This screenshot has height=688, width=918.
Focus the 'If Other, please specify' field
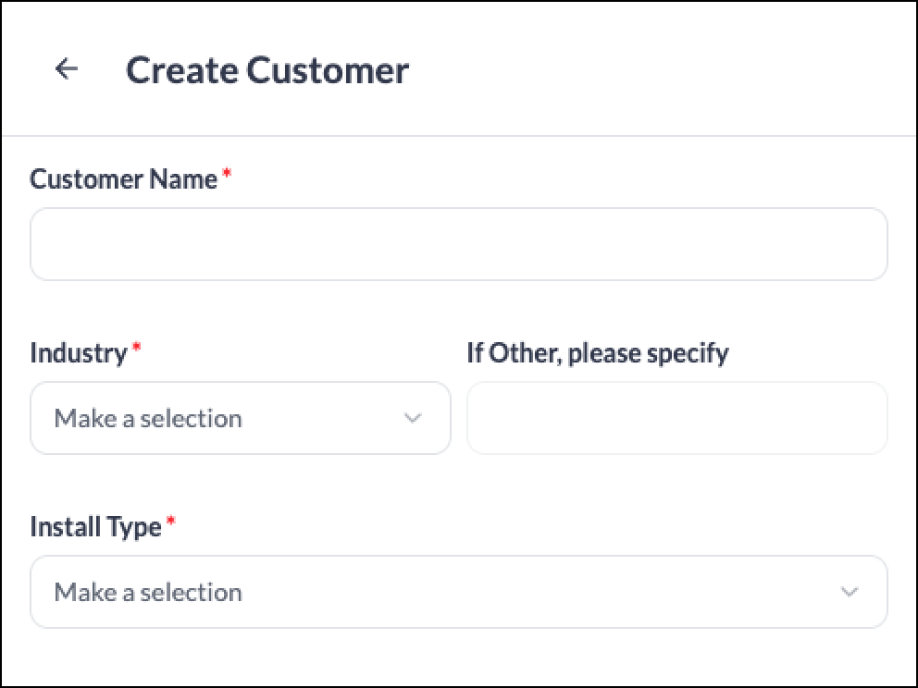click(x=676, y=418)
